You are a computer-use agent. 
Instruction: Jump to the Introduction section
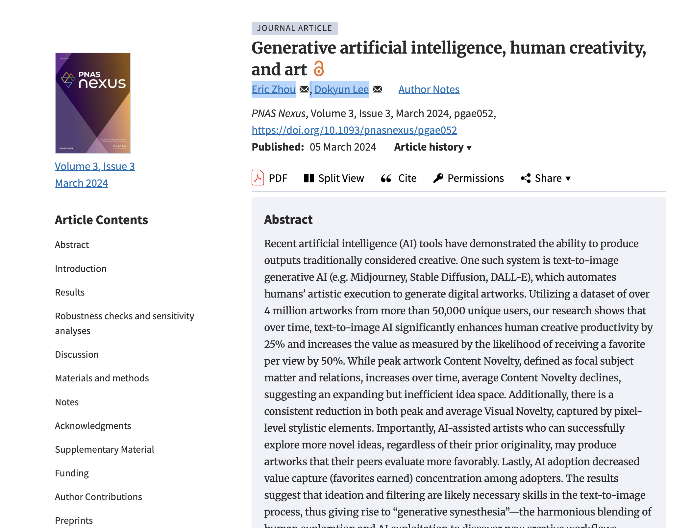(81, 269)
